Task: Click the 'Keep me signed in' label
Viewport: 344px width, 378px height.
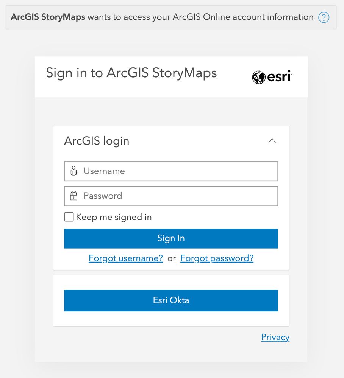Action: click(x=114, y=217)
